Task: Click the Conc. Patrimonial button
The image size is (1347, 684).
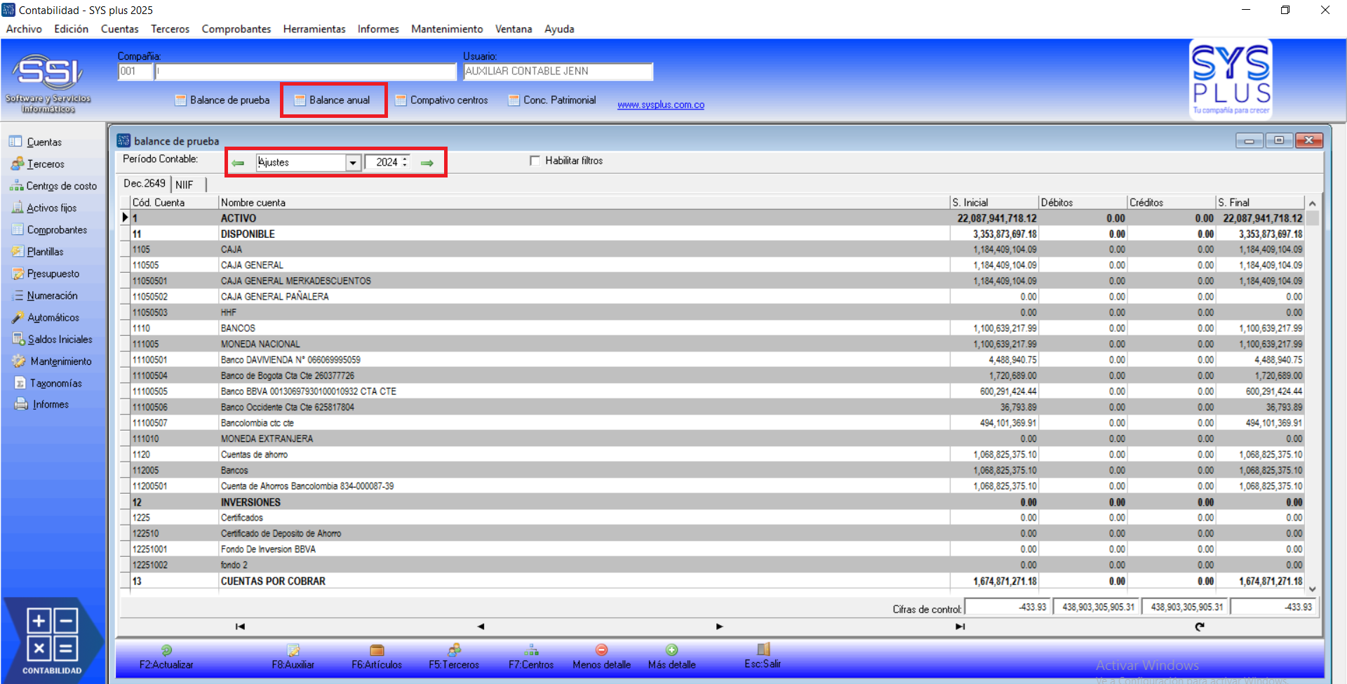Action: click(x=552, y=100)
